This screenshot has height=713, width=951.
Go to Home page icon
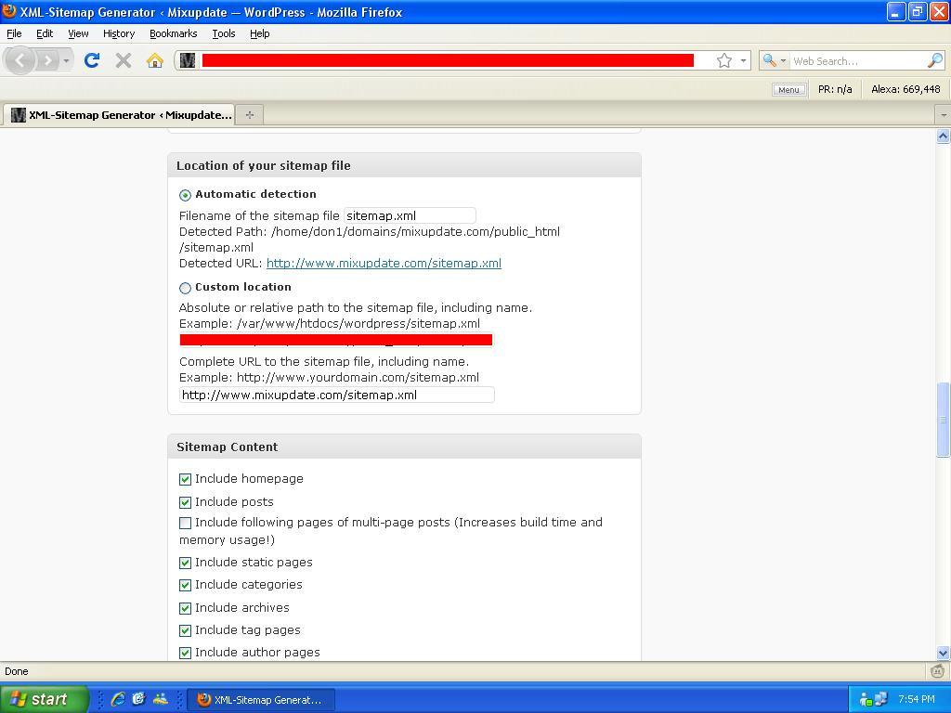(155, 60)
